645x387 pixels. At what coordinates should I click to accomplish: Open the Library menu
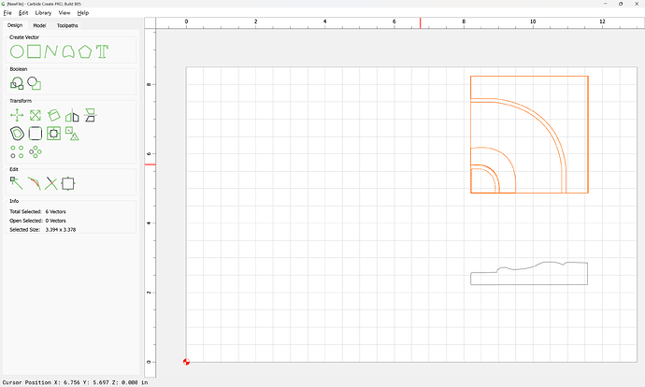coord(43,13)
